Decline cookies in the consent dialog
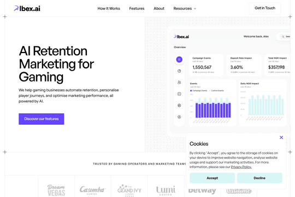Viewport: 295px width, 197px height. tap(259, 178)
